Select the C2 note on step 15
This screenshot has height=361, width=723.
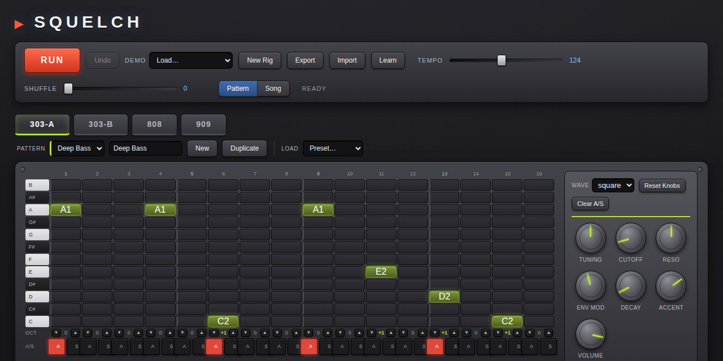pyautogui.click(x=507, y=322)
